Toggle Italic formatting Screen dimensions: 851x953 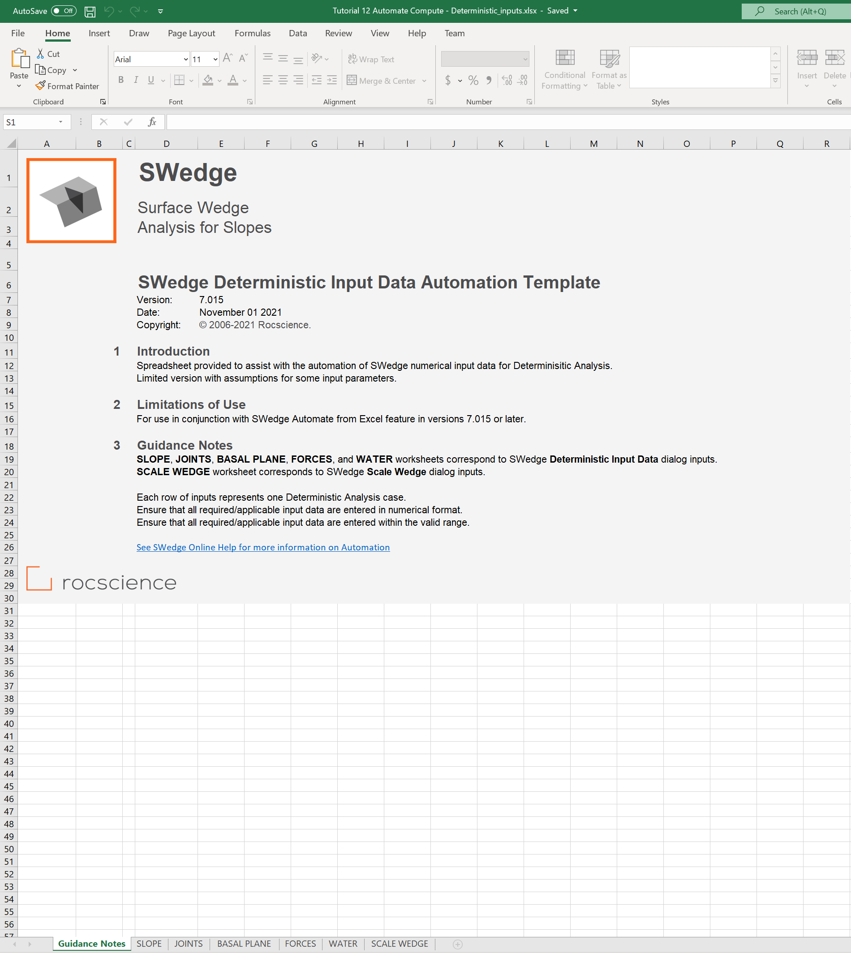pos(136,80)
